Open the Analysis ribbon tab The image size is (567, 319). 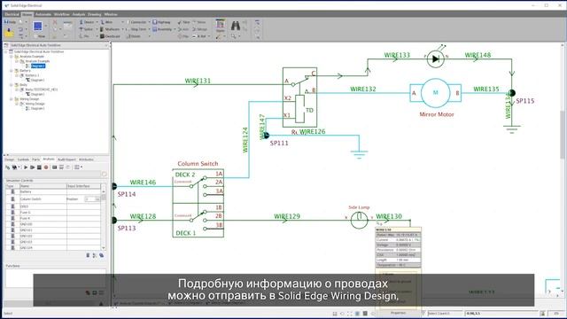click(79, 14)
